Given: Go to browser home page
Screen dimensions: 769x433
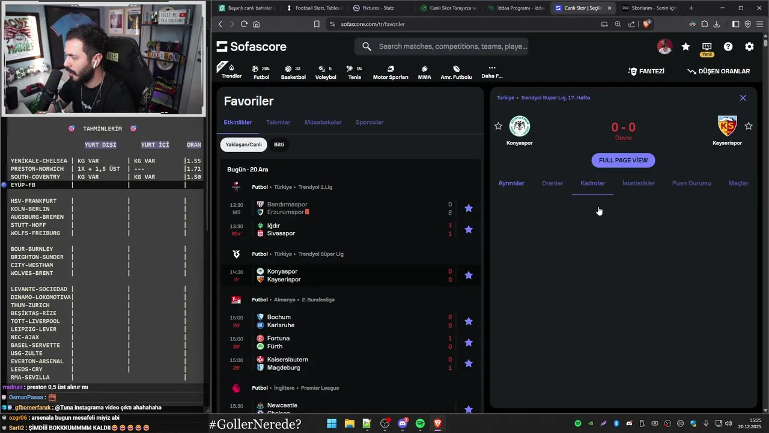Looking at the screenshot, I should [x=257, y=24].
